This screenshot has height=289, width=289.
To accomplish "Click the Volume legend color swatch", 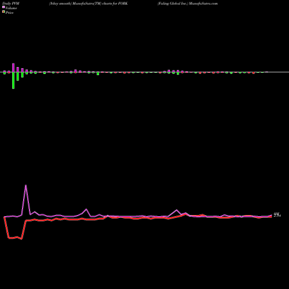I will click(x=3, y=7).
